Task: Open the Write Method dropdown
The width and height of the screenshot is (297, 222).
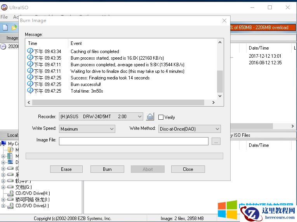Action: tap(217, 129)
